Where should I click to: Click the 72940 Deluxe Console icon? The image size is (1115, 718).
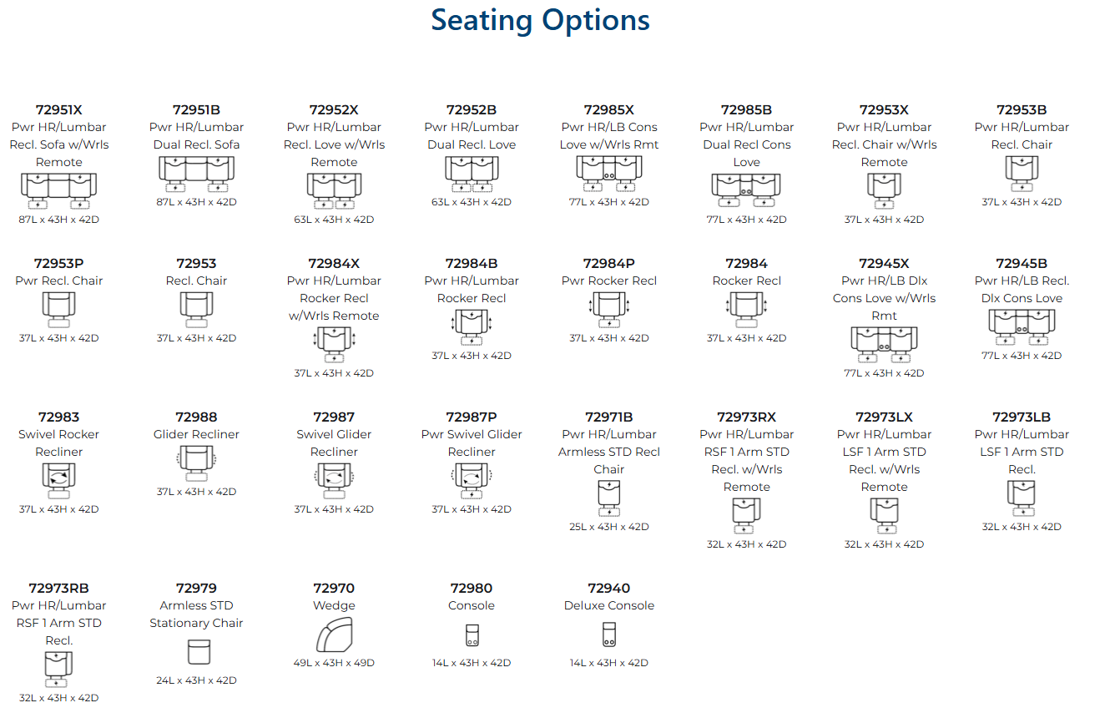pyautogui.click(x=609, y=635)
